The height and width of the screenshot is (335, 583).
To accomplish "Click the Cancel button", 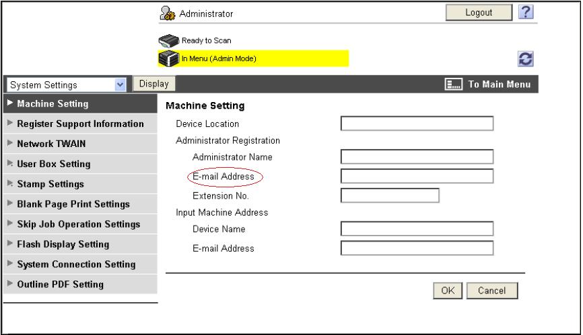I will coord(492,291).
